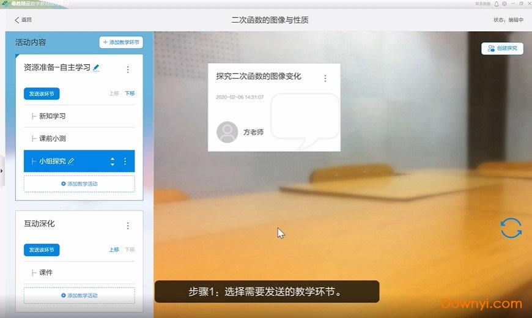
Task: Open three-dot menu for 互动深化 section
Action: click(128, 226)
